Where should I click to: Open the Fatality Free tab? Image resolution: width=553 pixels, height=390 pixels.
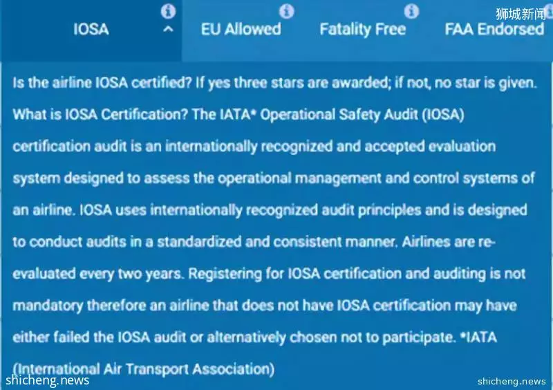[x=362, y=30]
